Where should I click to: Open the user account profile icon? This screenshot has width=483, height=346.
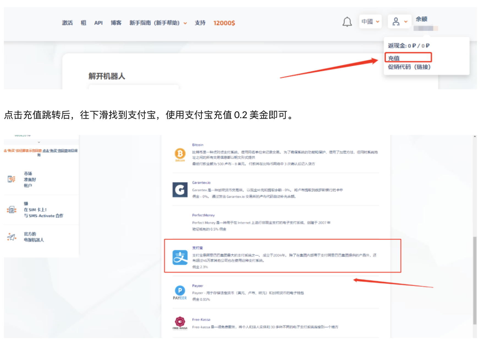click(396, 22)
